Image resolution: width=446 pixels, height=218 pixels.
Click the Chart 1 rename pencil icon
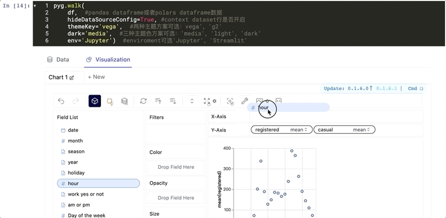pos(72,78)
